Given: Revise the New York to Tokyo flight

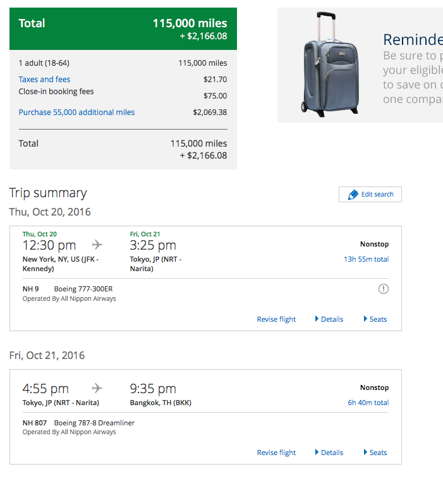Looking at the screenshot, I should [276, 319].
